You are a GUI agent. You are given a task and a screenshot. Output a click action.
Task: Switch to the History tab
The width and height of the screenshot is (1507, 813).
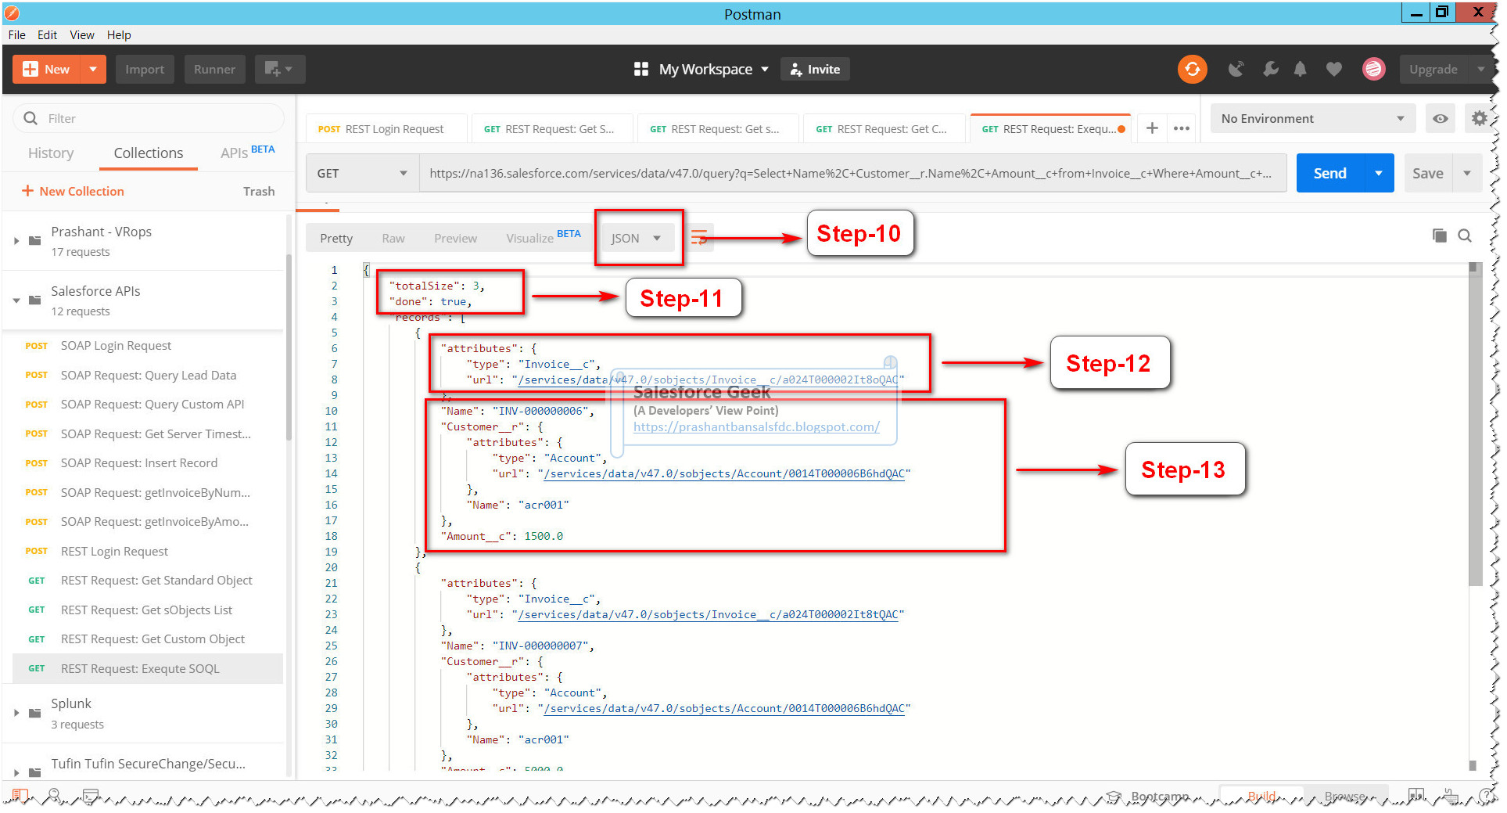pyautogui.click(x=50, y=153)
